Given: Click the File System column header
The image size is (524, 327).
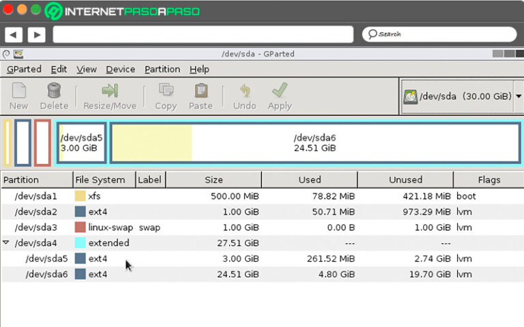Looking at the screenshot, I should tap(100, 180).
